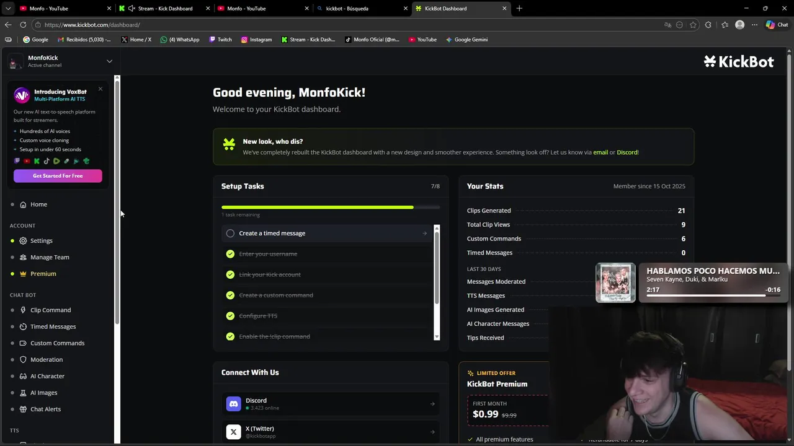
Task: Click the favorites star in address bar
Action: [x=693, y=25]
